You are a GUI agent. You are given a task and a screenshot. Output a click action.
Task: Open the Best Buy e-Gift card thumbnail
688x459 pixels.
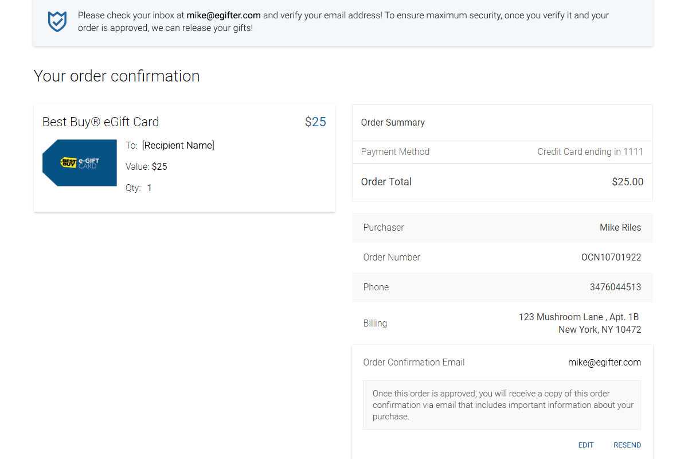pos(80,163)
